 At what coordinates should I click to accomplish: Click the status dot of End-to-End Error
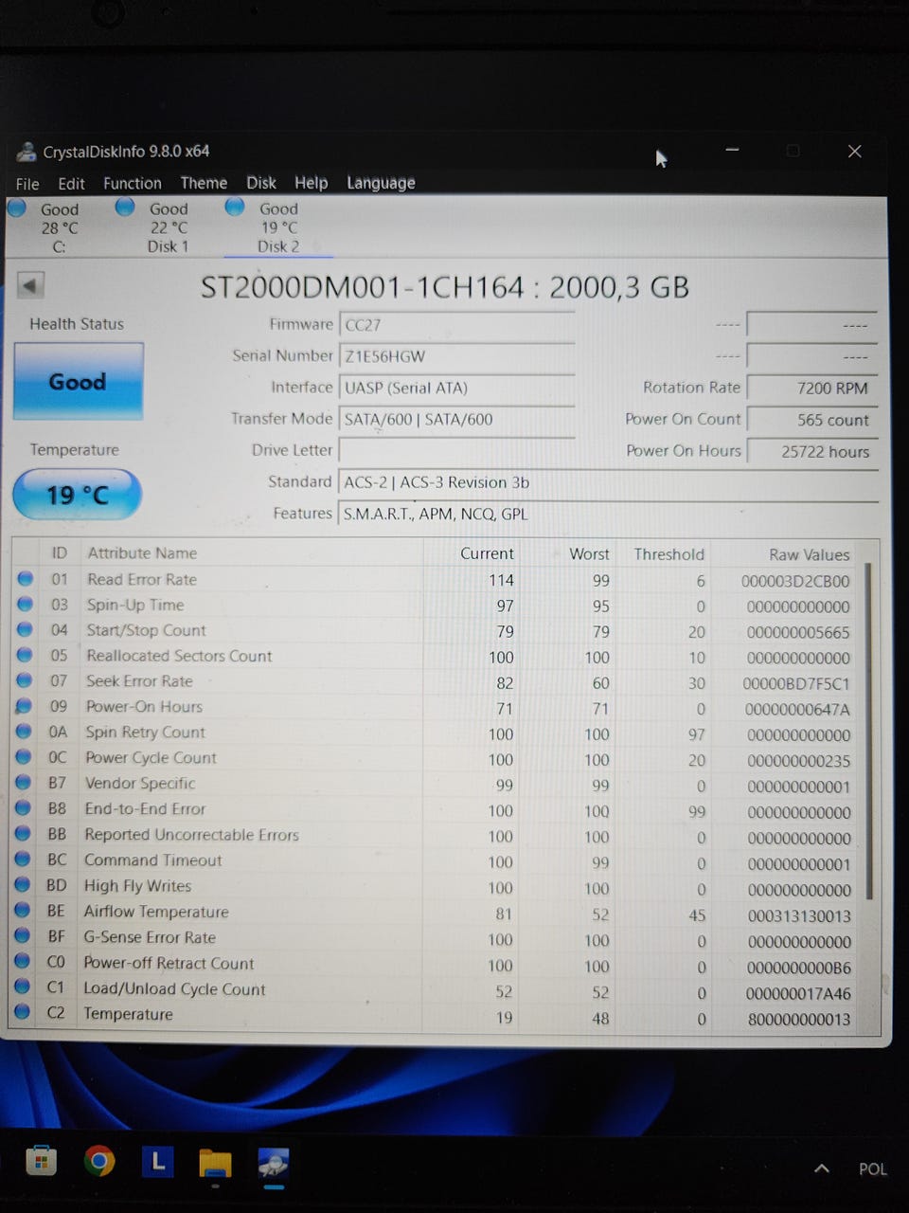[x=24, y=808]
